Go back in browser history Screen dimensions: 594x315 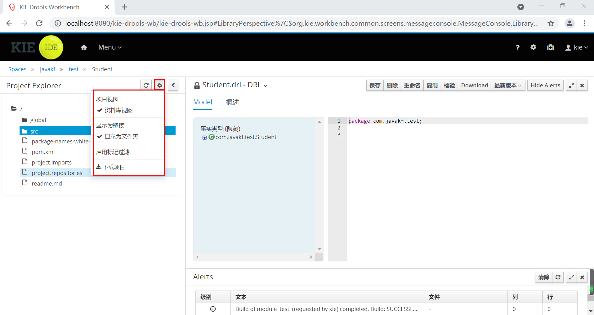(x=9, y=23)
